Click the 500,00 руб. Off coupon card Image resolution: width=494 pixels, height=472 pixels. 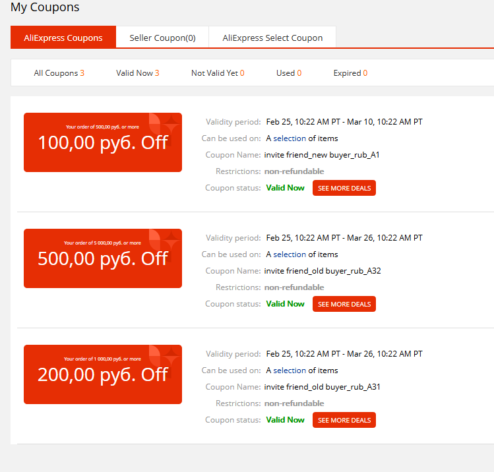coord(103,258)
